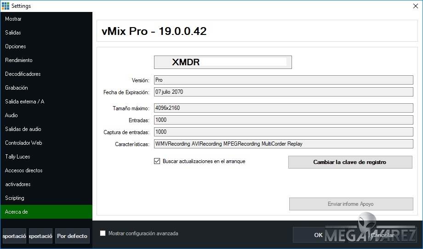Select the Acerca de entry
Screen dimensions: 423x249
46,212
